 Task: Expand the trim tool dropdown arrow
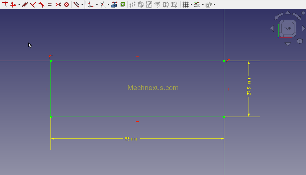[108, 5]
